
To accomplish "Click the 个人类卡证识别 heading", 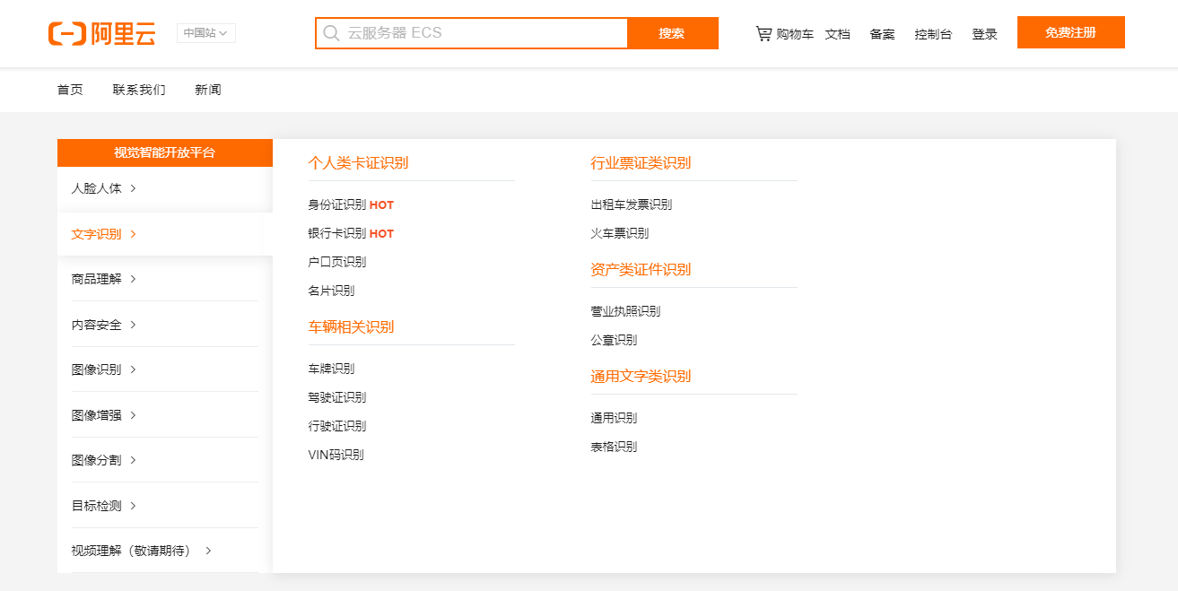I will point(358,163).
